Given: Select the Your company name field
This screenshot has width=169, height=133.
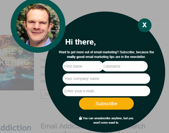Looking at the screenshot, I should click(x=106, y=79).
